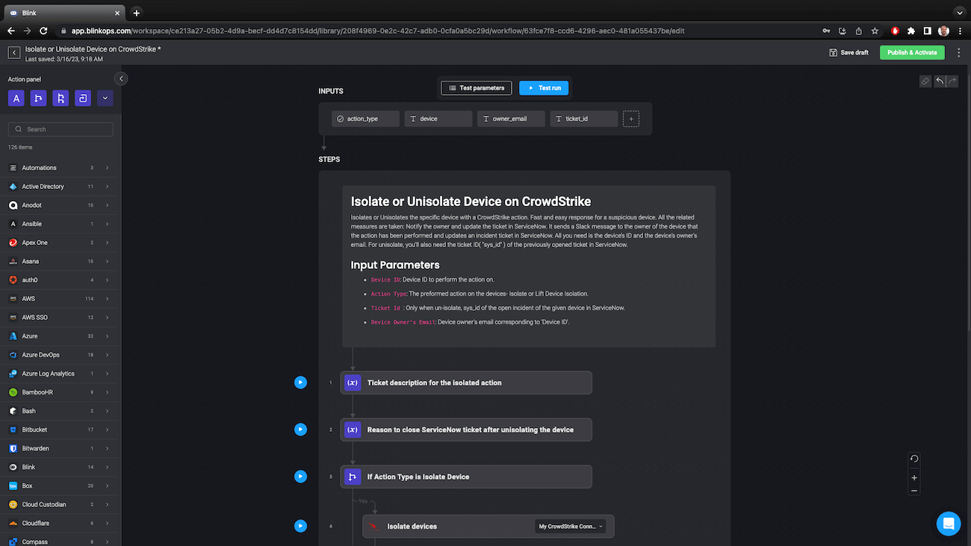The height and width of the screenshot is (546, 971).
Task: Click the redo icon above the workflow canvas
Action: pos(952,81)
